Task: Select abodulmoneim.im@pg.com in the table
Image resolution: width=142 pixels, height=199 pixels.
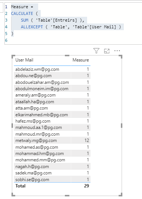Action: tap(42, 89)
